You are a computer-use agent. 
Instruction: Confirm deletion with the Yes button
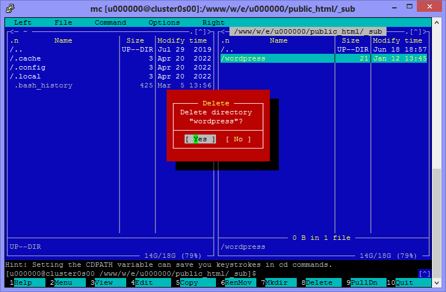point(200,139)
